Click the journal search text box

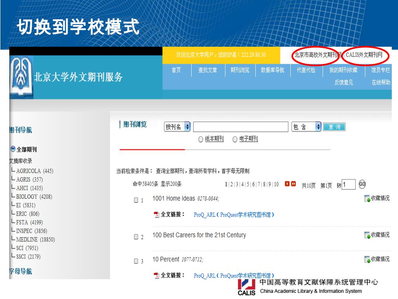coord(241,127)
